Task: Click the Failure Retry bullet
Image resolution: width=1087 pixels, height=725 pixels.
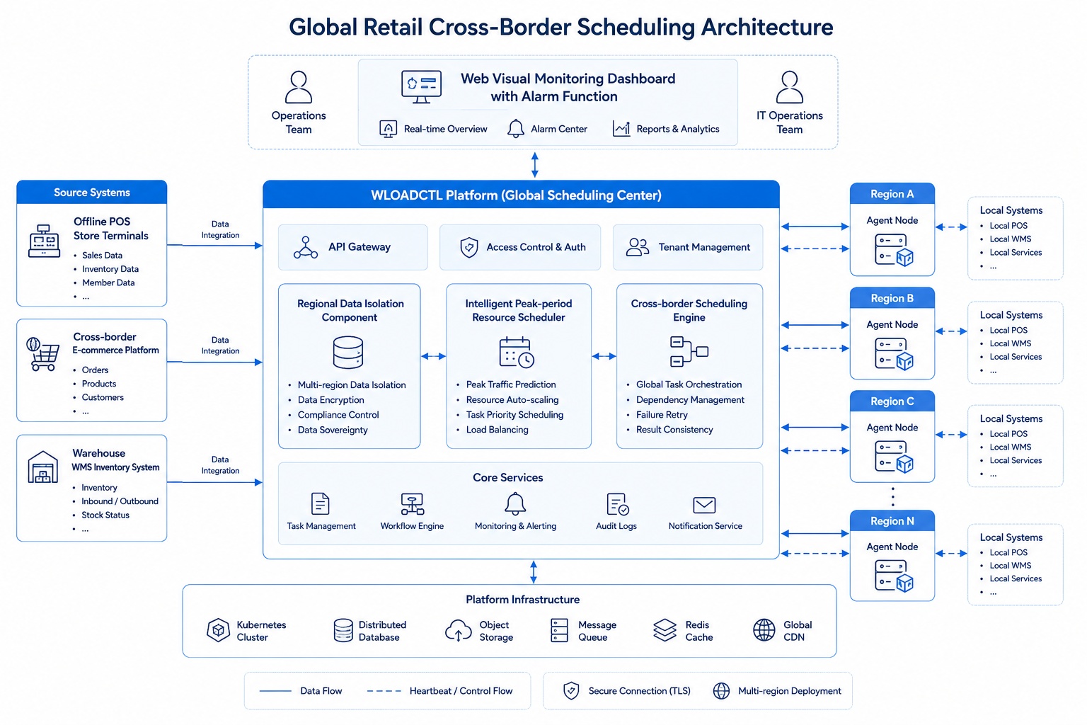Action: 662,415
